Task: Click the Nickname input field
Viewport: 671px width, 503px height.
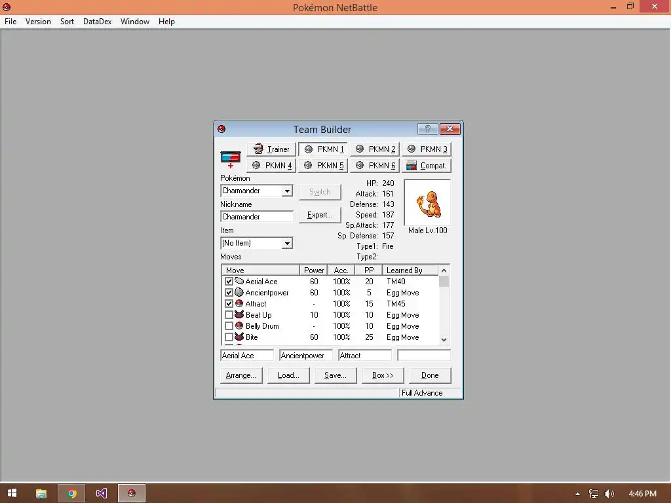Action: pyautogui.click(x=257, y=216)
